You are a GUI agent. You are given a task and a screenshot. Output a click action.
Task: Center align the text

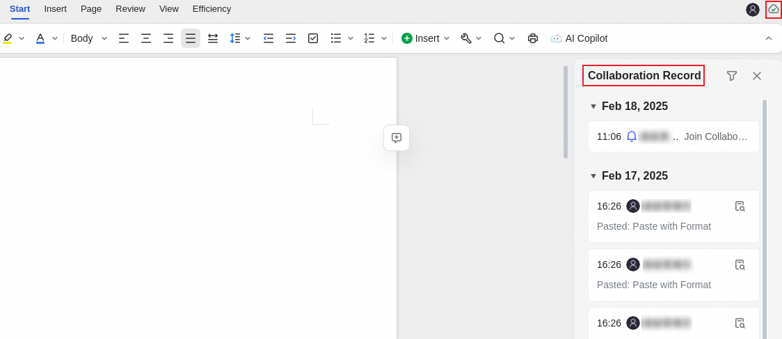tap(146, 38)
